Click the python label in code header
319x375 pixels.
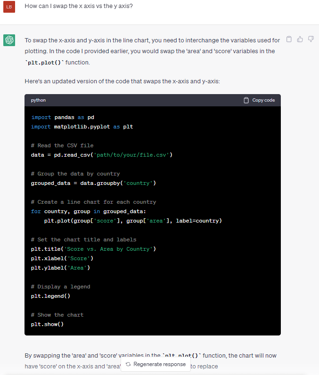38,100
